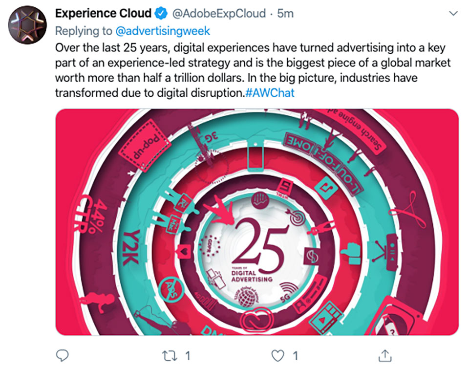Click the blue verified badge
The image size is (469, 368).
tap(161, 14)
